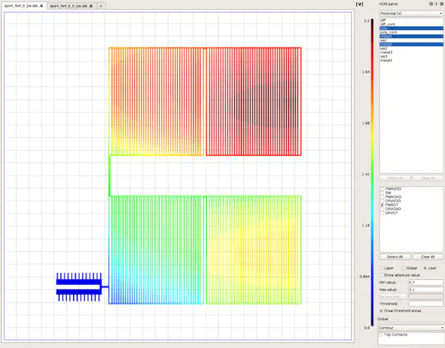Click the dark red upper-right transistor block

pyautogui.click(x=254, y=102)
